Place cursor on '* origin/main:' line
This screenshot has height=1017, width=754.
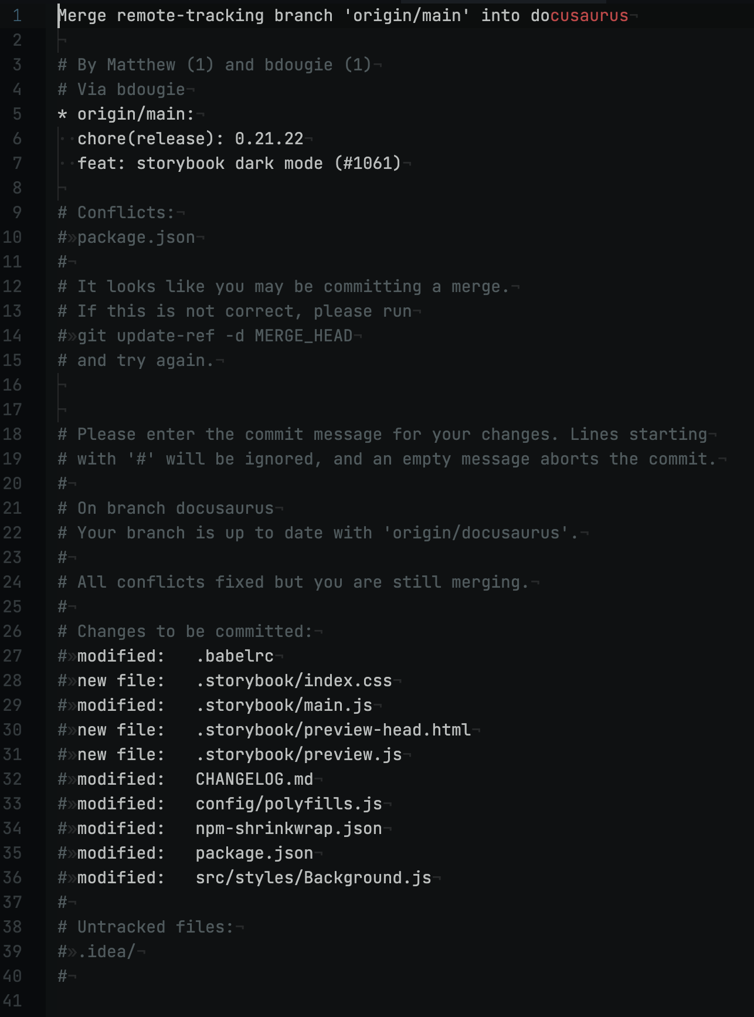coord(126,114)
